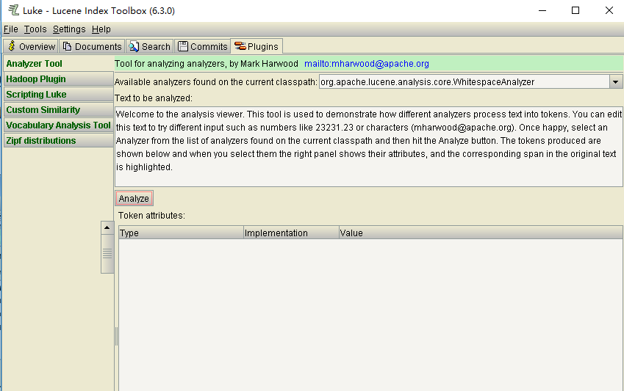Open Scripting Luke plugin
624x391 pixels.
pos(59,95)
